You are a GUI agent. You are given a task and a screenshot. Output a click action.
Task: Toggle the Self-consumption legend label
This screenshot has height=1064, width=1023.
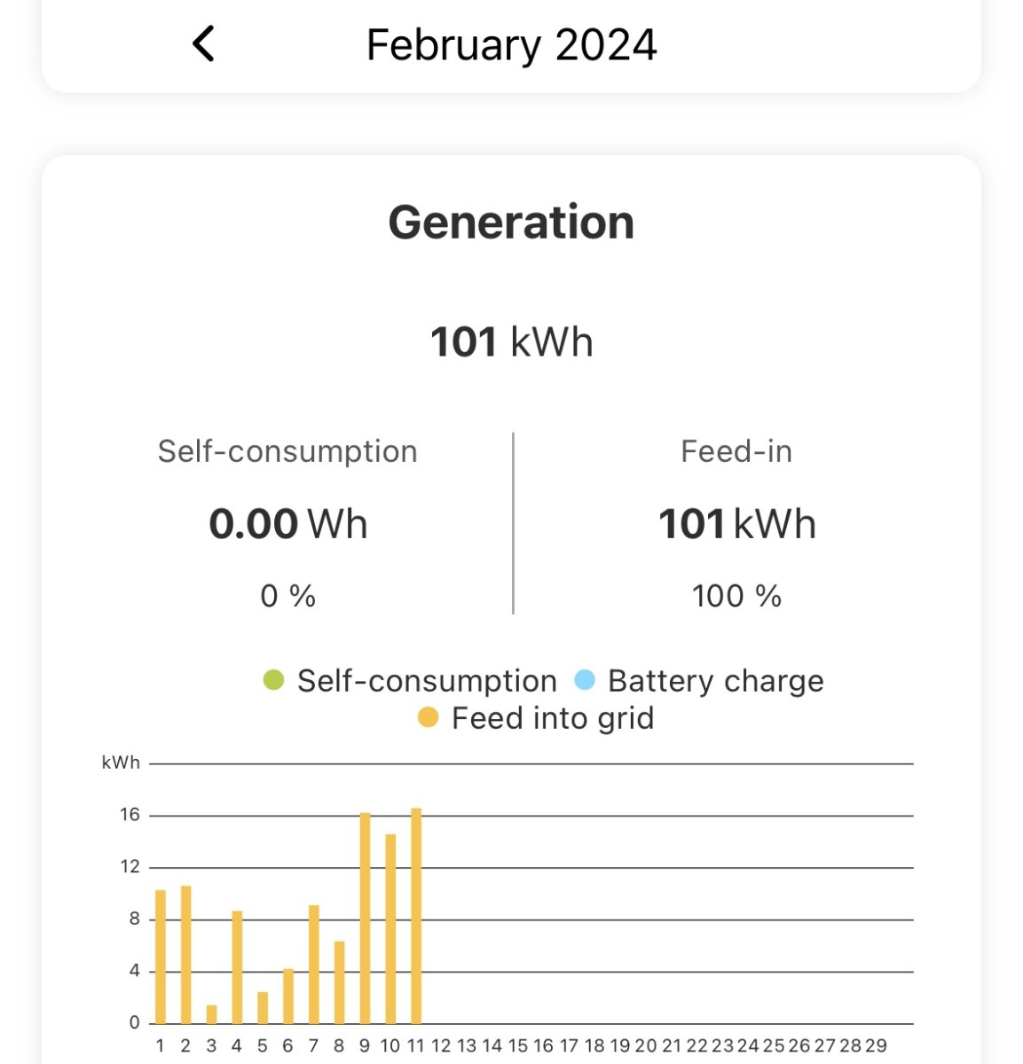[x=427, y=681]
